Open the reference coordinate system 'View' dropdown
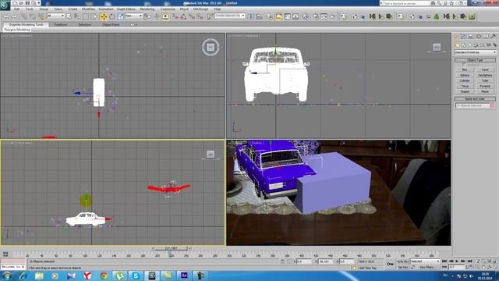The width and height of the screenshot is (499, 281). 133,16
